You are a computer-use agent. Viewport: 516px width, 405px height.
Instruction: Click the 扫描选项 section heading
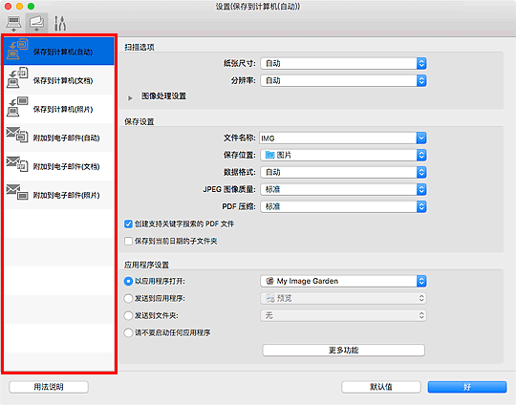pos(140,48)
